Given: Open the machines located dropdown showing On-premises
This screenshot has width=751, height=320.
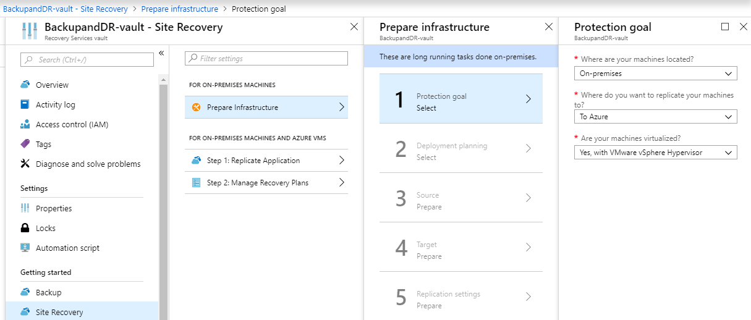Looking at the screenshot, I should click(x=655, y=74).
